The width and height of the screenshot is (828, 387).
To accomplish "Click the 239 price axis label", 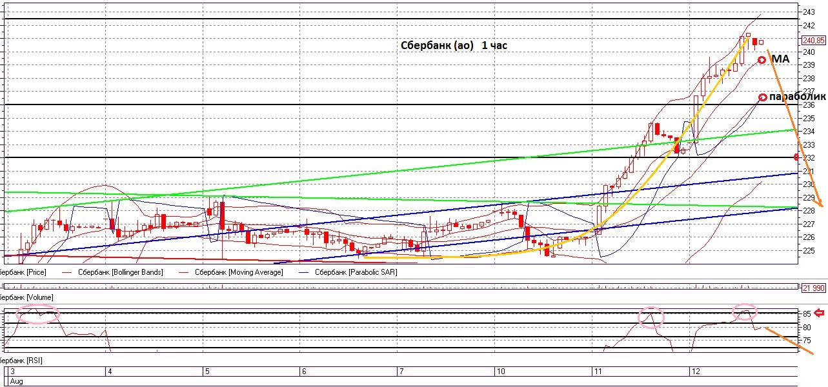I will click(x=809, y=64).
